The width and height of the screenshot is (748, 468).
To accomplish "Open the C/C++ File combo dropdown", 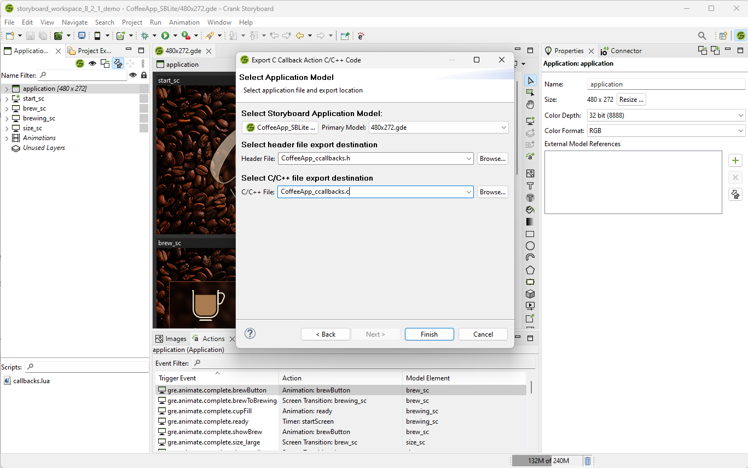I will coord(468,192).
